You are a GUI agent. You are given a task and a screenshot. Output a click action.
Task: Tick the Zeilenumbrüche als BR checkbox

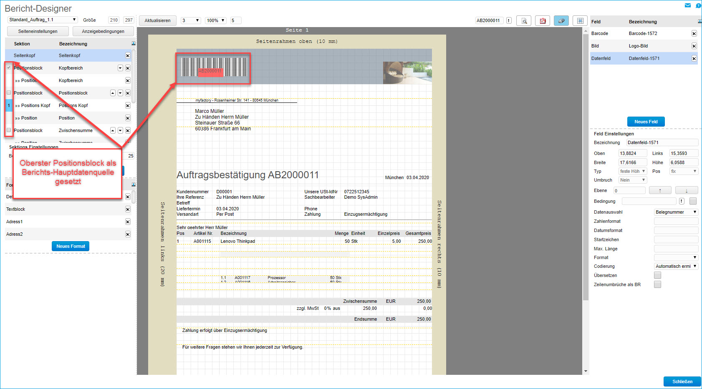click(657, 284)
